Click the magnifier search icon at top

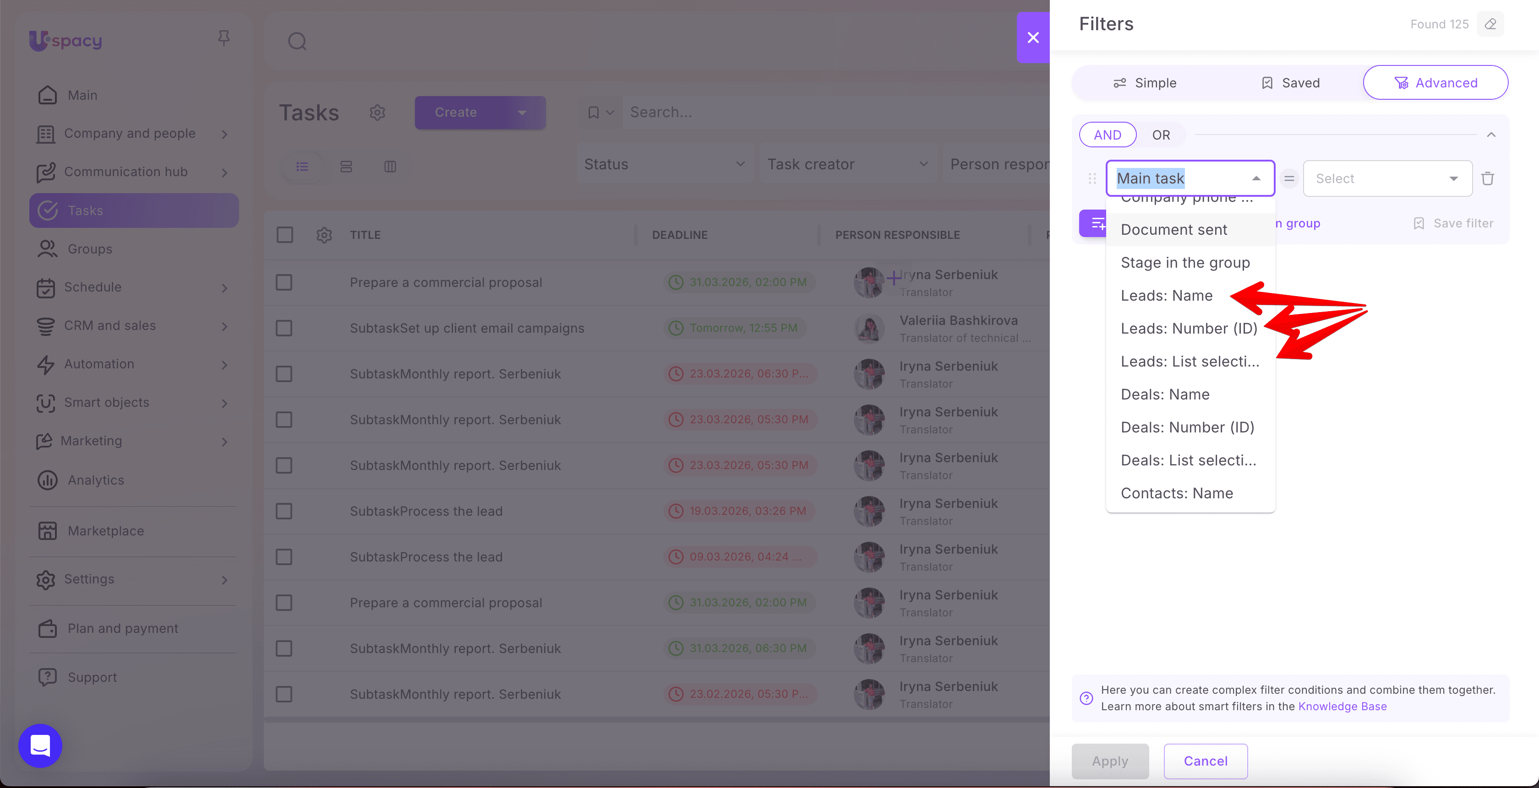tap(297, 41)
